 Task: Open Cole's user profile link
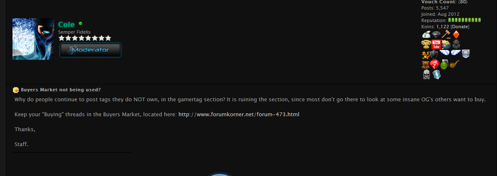pos(67,24)
